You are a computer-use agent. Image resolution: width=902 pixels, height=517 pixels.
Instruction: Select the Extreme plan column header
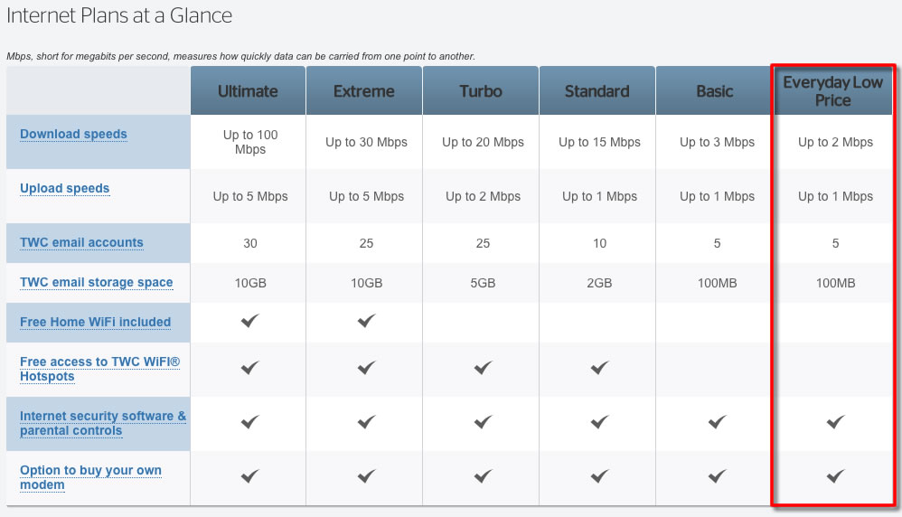click(363, 91)
